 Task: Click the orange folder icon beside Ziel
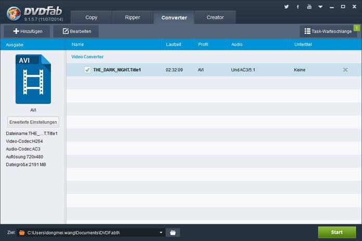(x=22, y=233)
